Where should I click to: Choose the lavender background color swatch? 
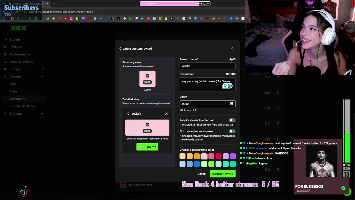(x=226, y=156)
